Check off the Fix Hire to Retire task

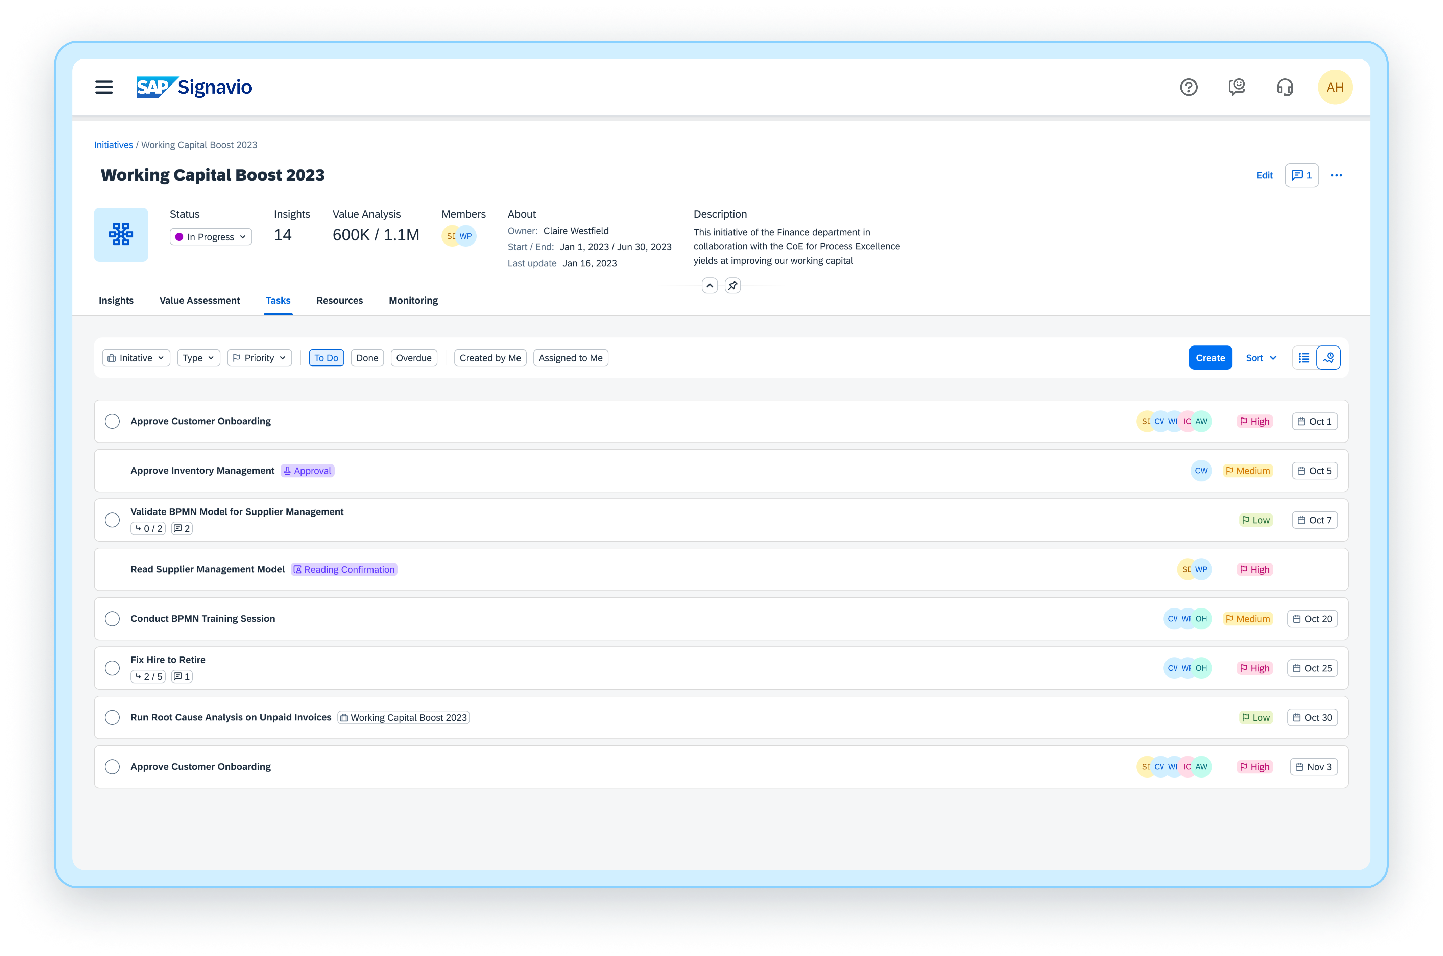coord(112,668)
